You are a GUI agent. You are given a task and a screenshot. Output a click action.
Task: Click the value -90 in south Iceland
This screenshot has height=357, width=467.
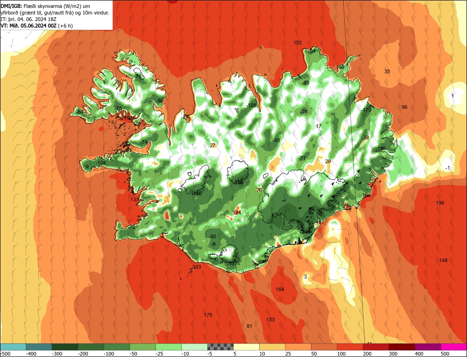coord(212,236)
